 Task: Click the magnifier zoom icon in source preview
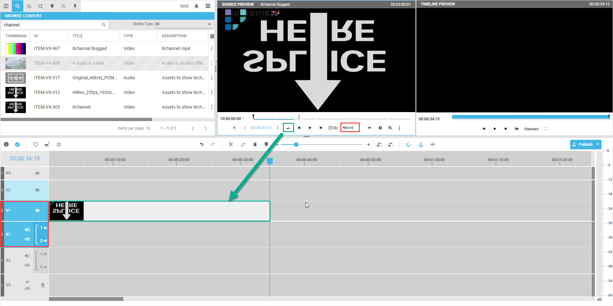click(x=390, y=128)
